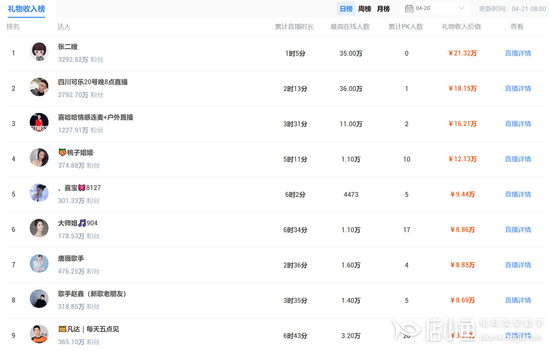
Task: Click the name 喜哈哈情感连麦+户外直播
Action: [95, 117]
